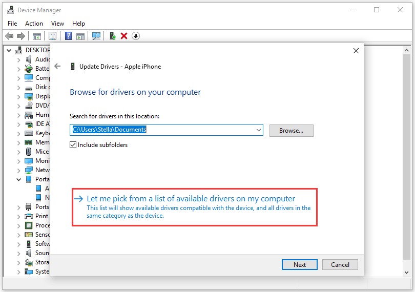The height and width of the screenshot is (292, 415).
Task: Click Let me pick from a list link
Action: [x=191, y=199]
